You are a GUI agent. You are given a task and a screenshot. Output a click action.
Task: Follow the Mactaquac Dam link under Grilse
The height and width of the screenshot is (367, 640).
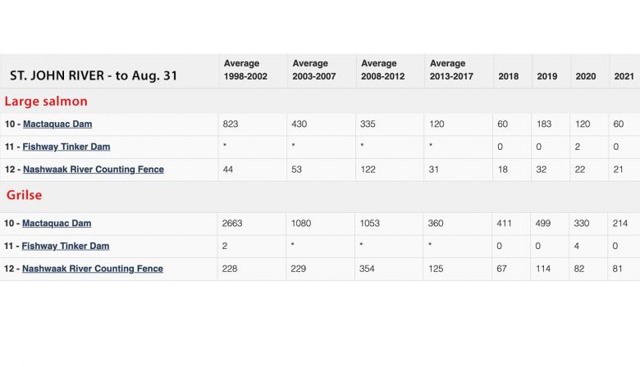tap(57, 224)
